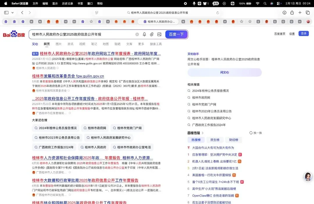
Task: Open the Baidu assistant avatar
Action: pyautogui.click(x=308, y=176)
